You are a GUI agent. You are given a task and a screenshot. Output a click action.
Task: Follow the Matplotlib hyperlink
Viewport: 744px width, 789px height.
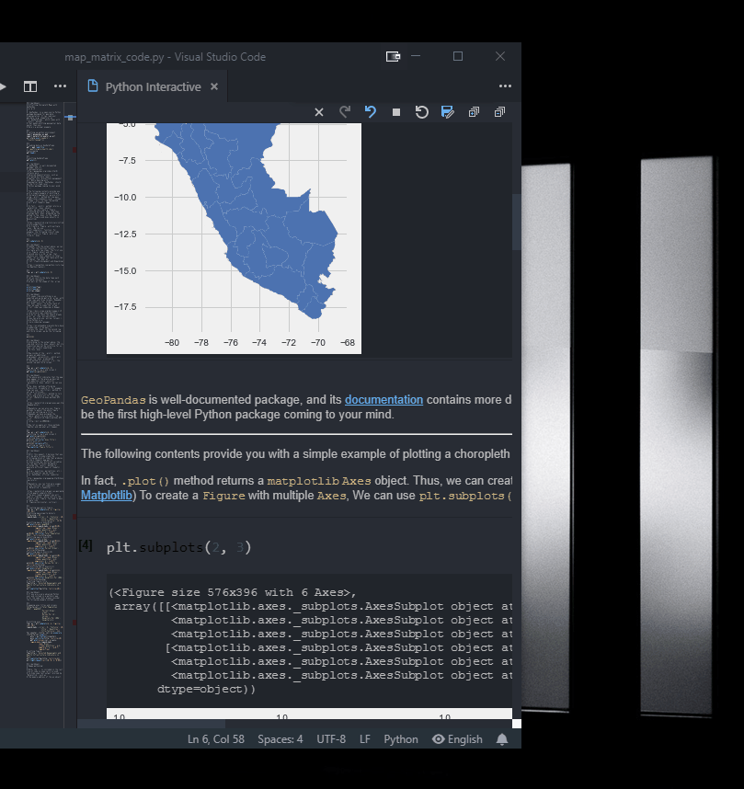106,495
